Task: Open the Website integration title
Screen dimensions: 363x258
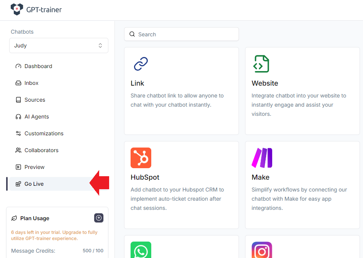Action: click(x=265, y=83)
